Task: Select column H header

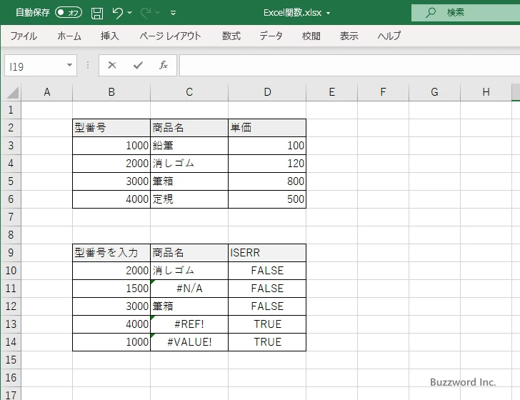Action: tap(486, 92)
